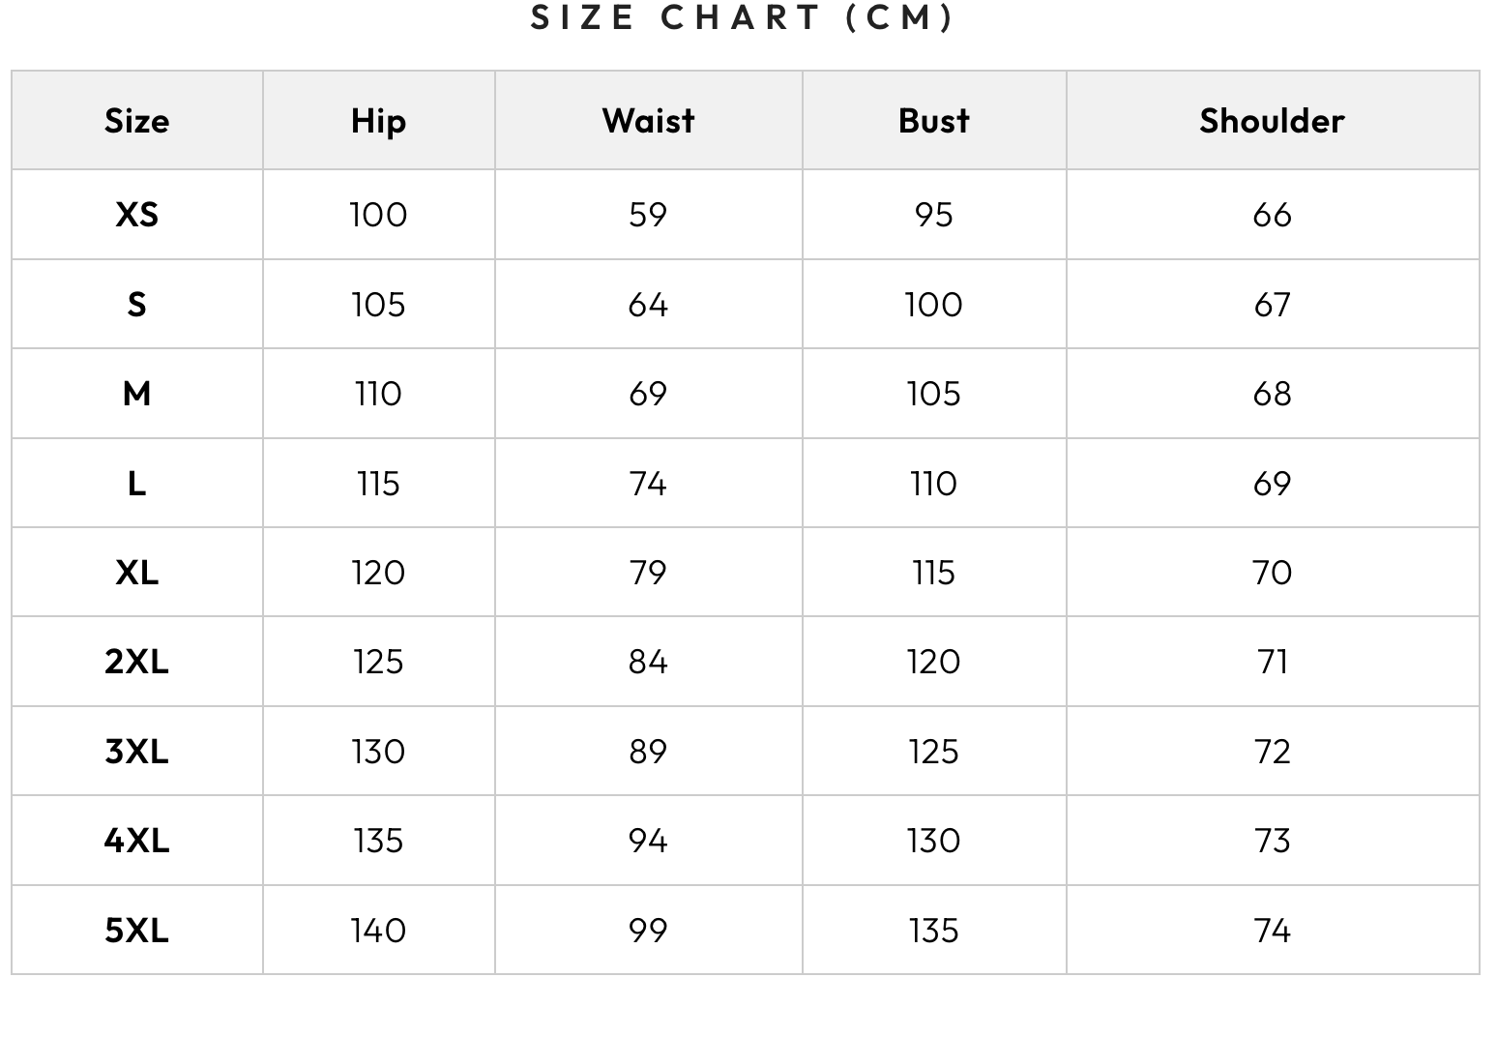The image size is (1497, 1037).
Task: Click the Shoulder column header
Action: coord(1272,121)
